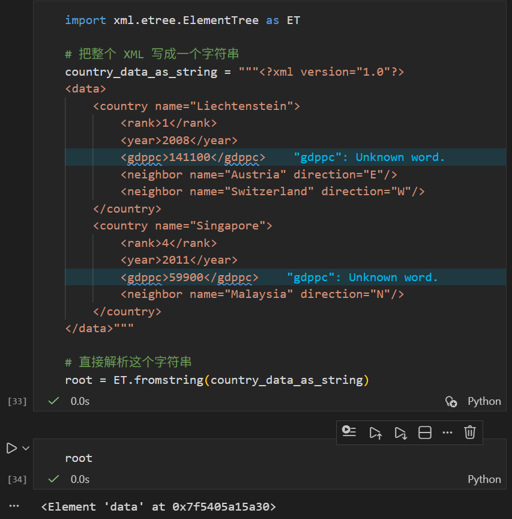Open more cell actions ellipsis
Image resolution: width=512 pixels, height=519 pixels.
coord(447,432)
